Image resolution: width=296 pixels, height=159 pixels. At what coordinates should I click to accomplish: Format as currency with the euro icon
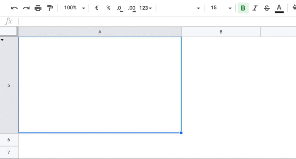point(97,8)
